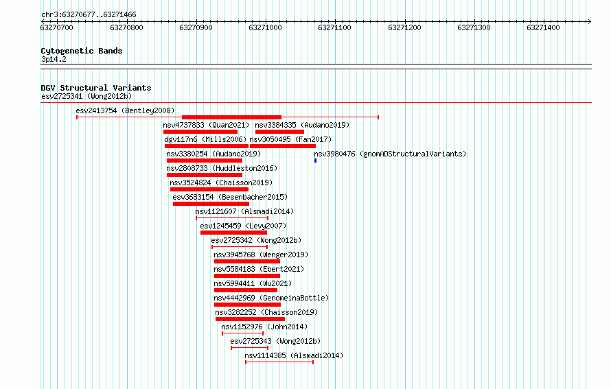Open nsv5994411 (Wu2021) label

tap(253, 283)
